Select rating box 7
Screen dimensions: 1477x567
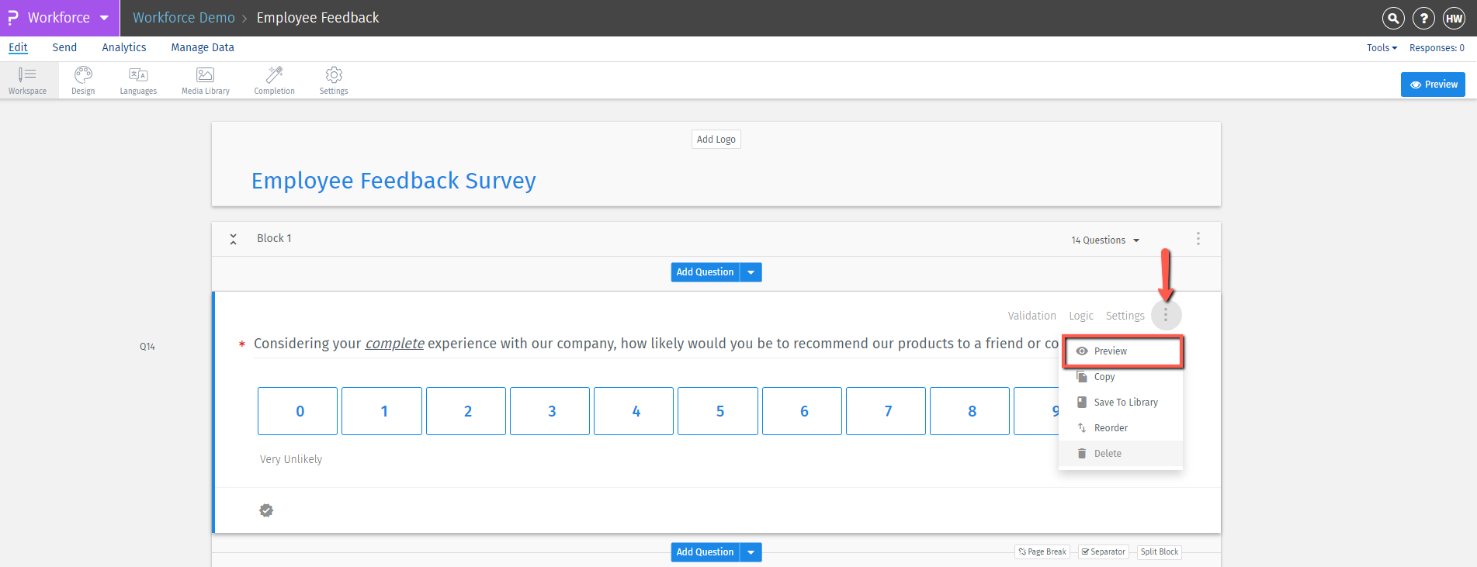886,411
